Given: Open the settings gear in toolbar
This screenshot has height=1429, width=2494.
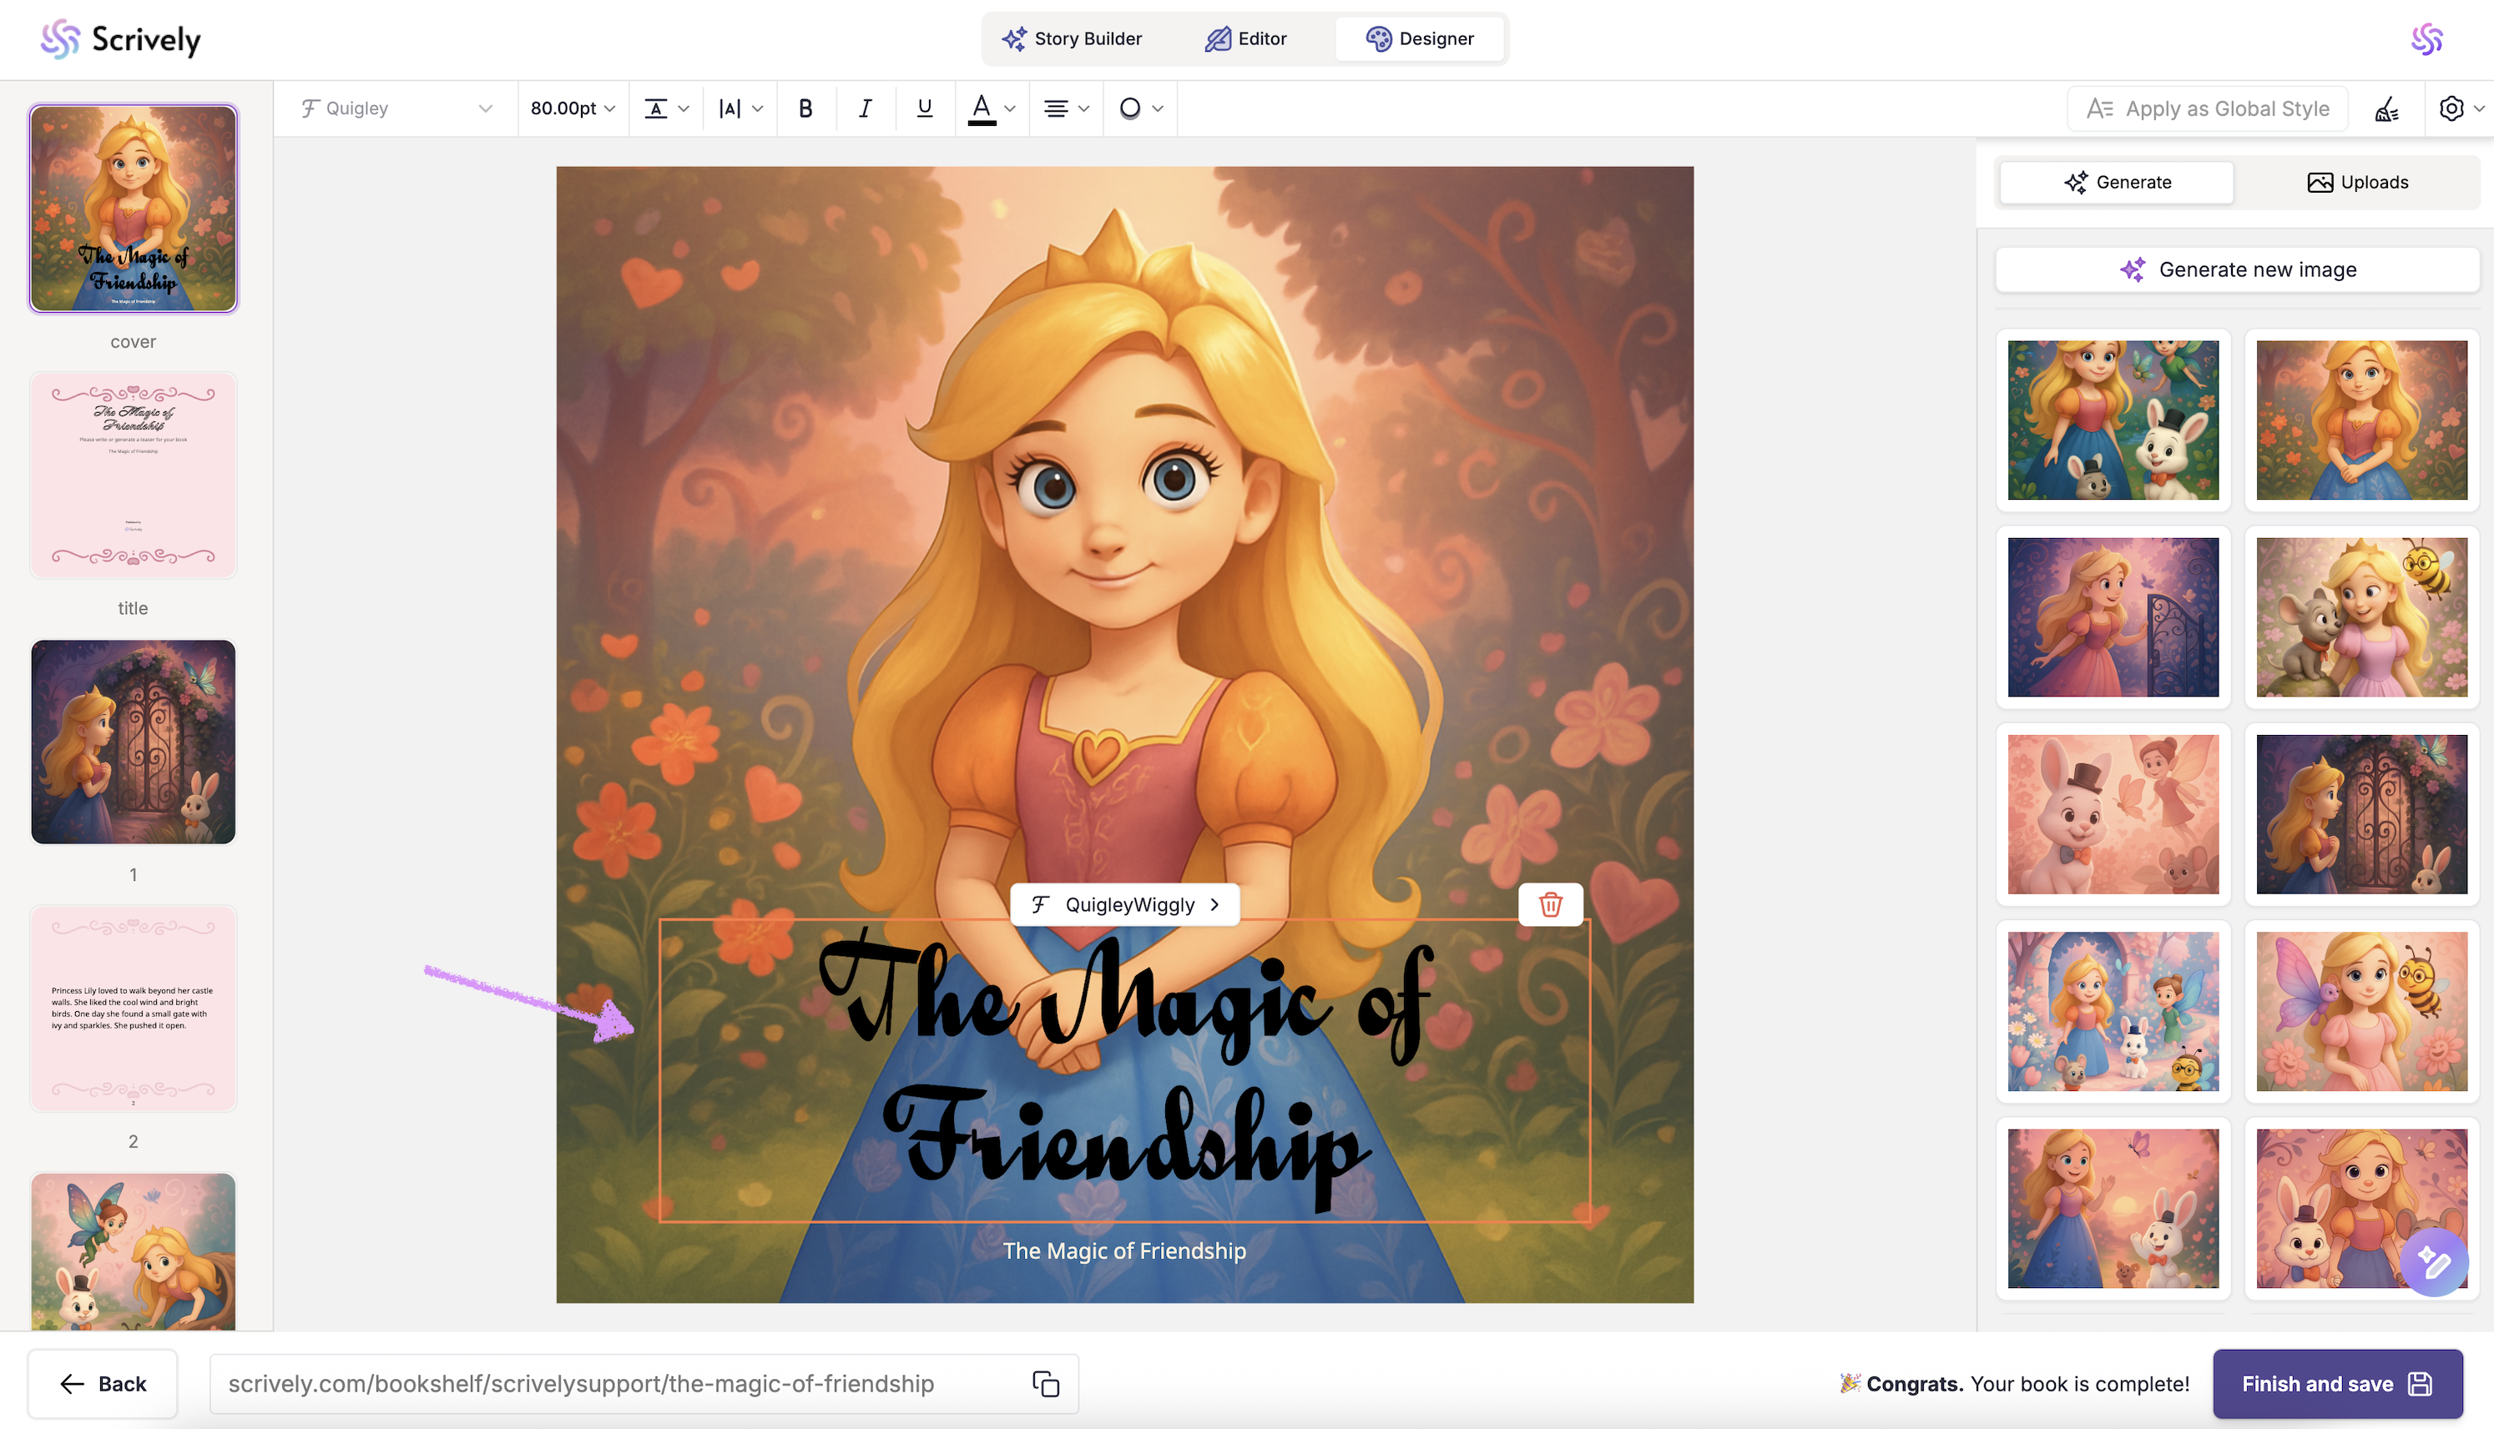Looking at the screenshot, I should click(x=2451, y=109).
